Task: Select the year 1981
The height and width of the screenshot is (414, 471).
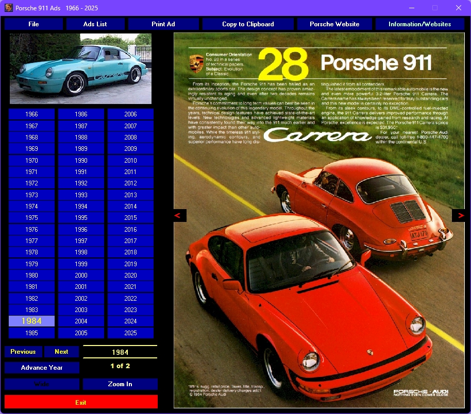Action: [31, 287]
